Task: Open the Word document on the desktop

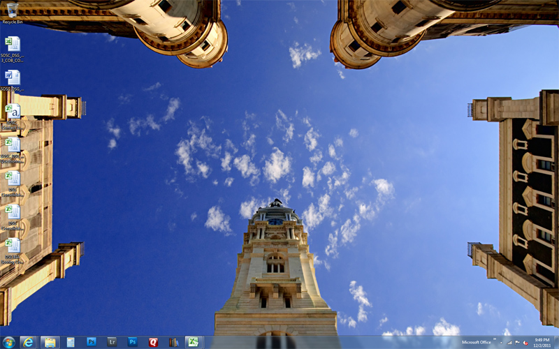Action: click(13, 78)
